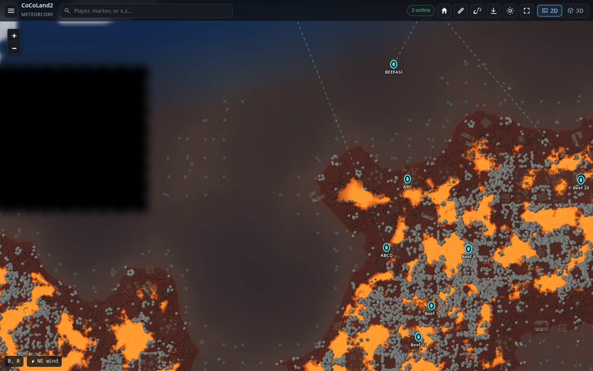Activate the ruler measure tool
593x371 pixels.
point(461,11)
